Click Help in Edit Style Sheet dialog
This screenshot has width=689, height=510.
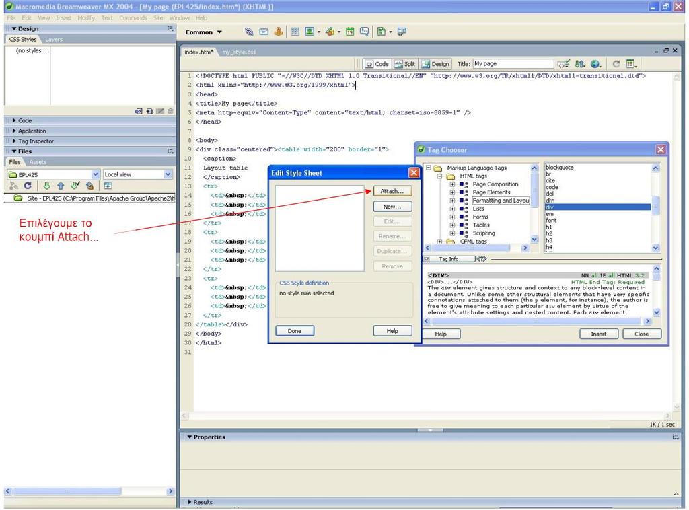tap(392, 331)
